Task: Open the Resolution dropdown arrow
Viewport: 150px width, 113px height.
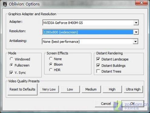Action: pos(136,32)
